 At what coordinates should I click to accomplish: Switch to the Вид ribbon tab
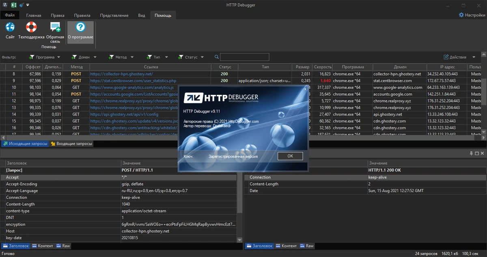141,15
